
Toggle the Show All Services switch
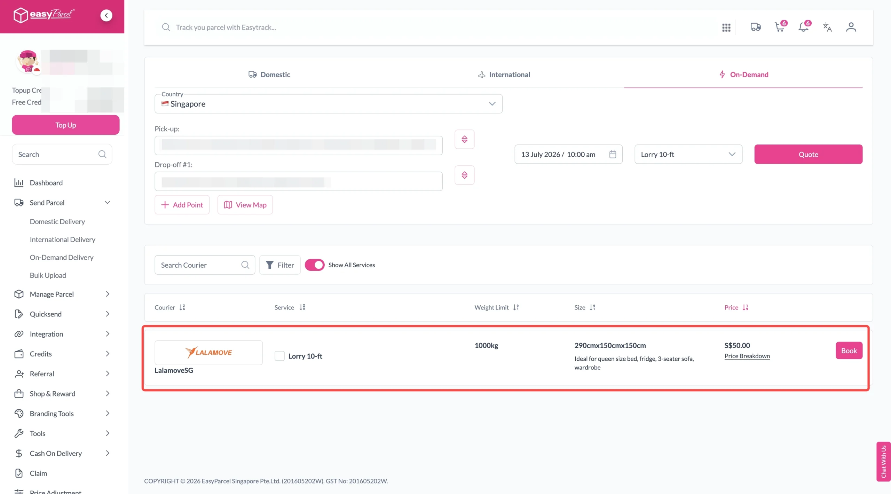[314, 265]
